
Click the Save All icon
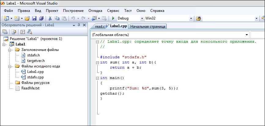41,18
